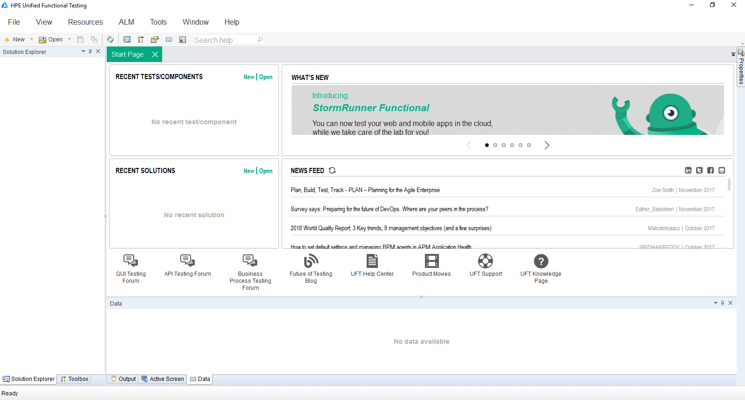Screen dimensions: 745x400
Task: Refresh the News Feed
Action: point(332,170)
